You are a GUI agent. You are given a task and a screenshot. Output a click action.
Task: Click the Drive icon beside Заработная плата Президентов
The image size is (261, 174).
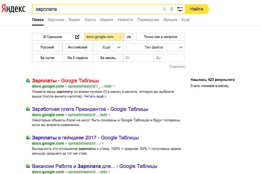(x=28, y=109)
